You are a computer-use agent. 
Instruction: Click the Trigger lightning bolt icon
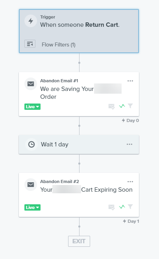(31, 21)
